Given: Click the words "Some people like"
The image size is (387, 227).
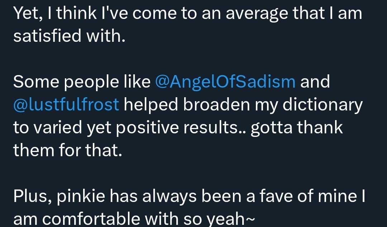Looking at the screenshot, I should [x=82, y=82].
